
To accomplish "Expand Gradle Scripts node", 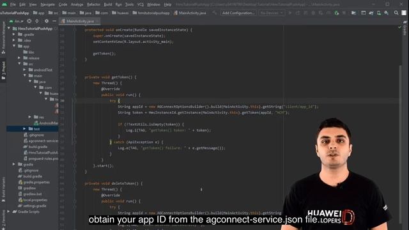I will [x=8, y=211].
